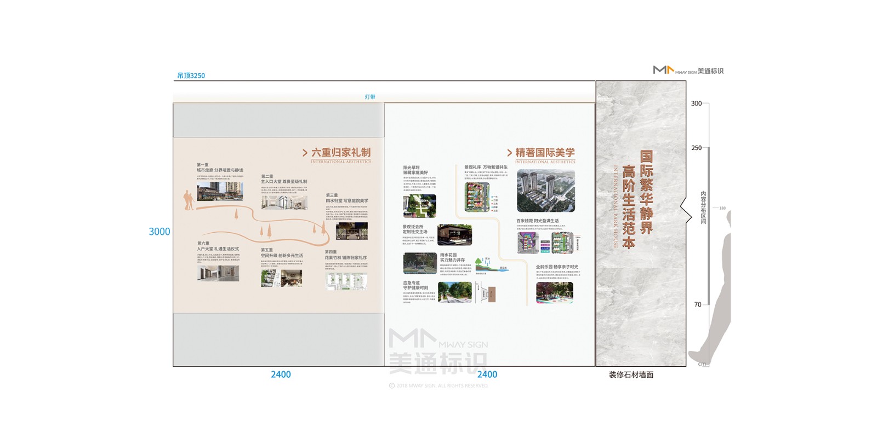Click the arrow before 精著国际美学 heading
Image resolution: width=877 pixels, height=438 pixels.
coord(509,153)
